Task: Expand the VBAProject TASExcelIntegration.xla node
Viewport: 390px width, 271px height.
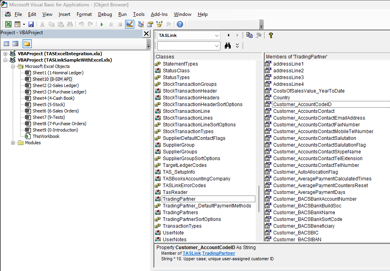Action: pyautogui.click(x=6, y=54)
